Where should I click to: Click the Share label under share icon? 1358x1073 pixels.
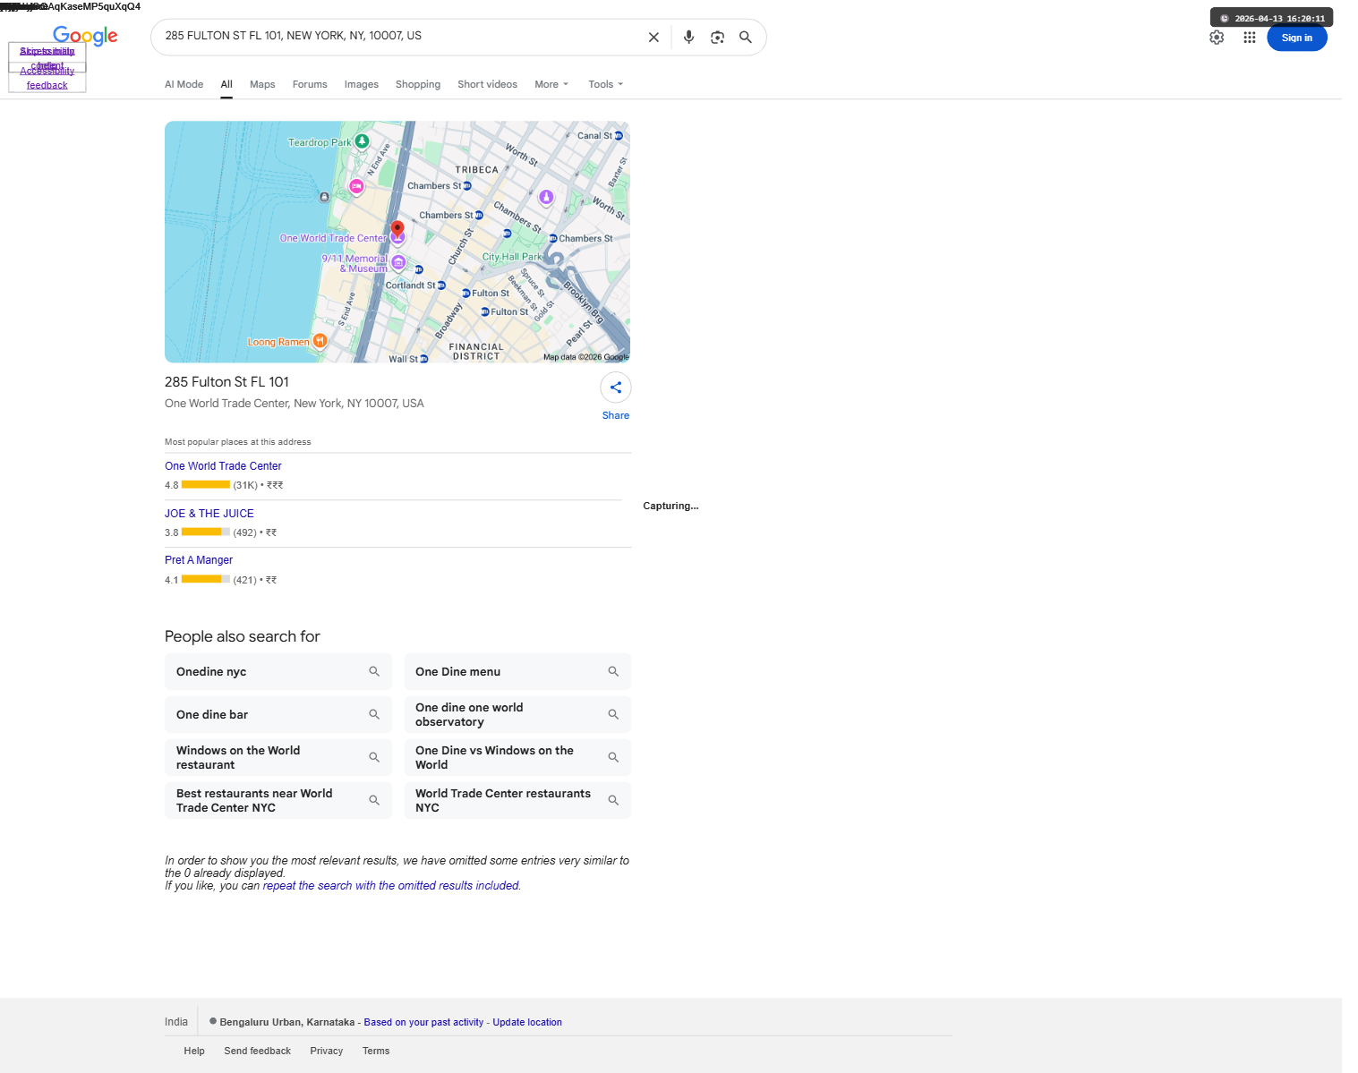click(616, 415)
